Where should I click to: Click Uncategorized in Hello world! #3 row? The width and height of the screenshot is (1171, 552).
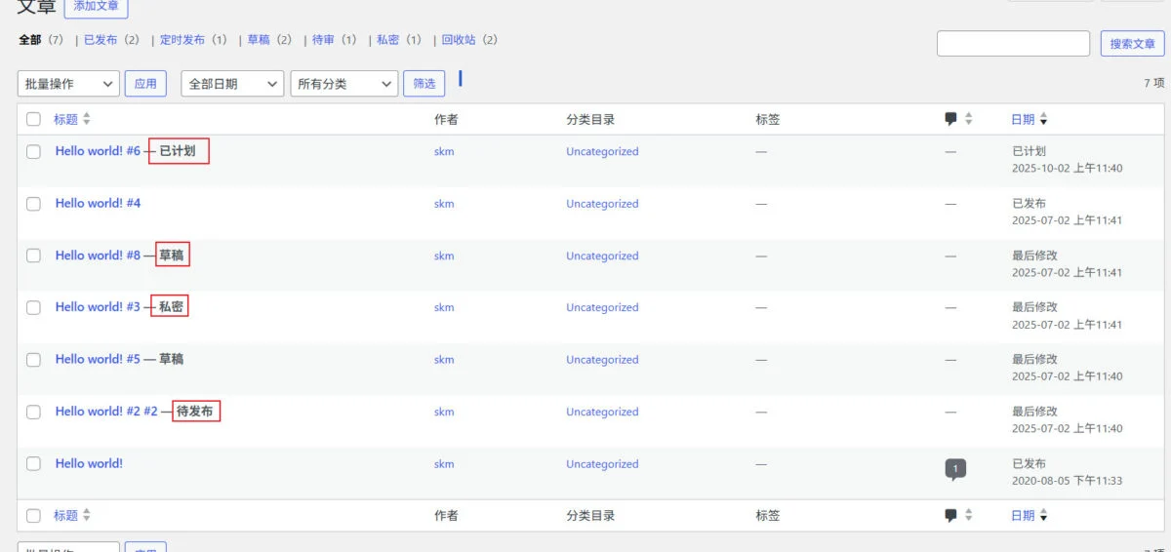point(602,307)
